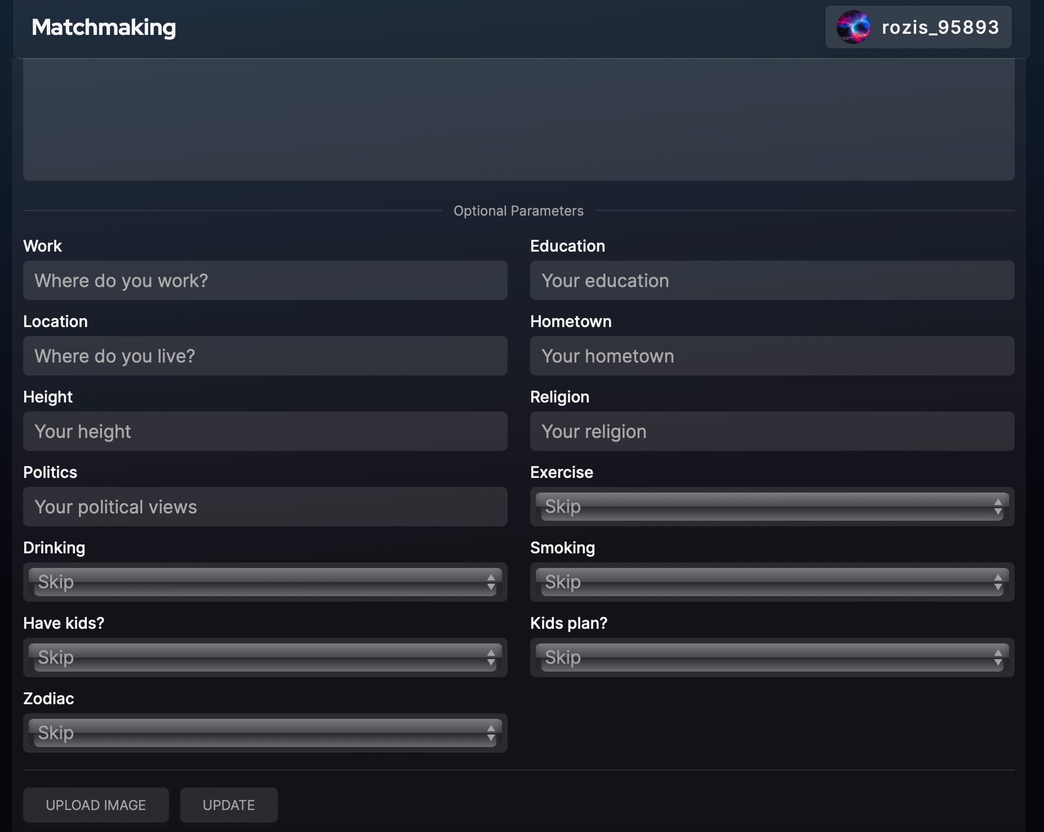
Task: Click the Drinking field label
Action: click(x=54, y=548)
